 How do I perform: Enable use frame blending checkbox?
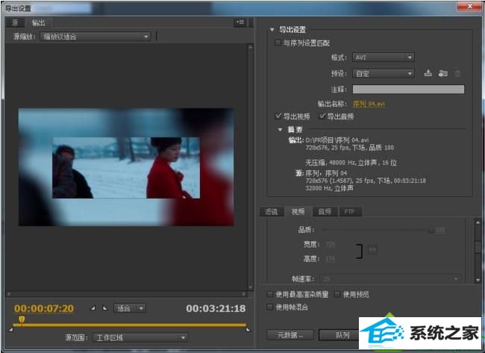pyautogui.click(x=270, y=307)
